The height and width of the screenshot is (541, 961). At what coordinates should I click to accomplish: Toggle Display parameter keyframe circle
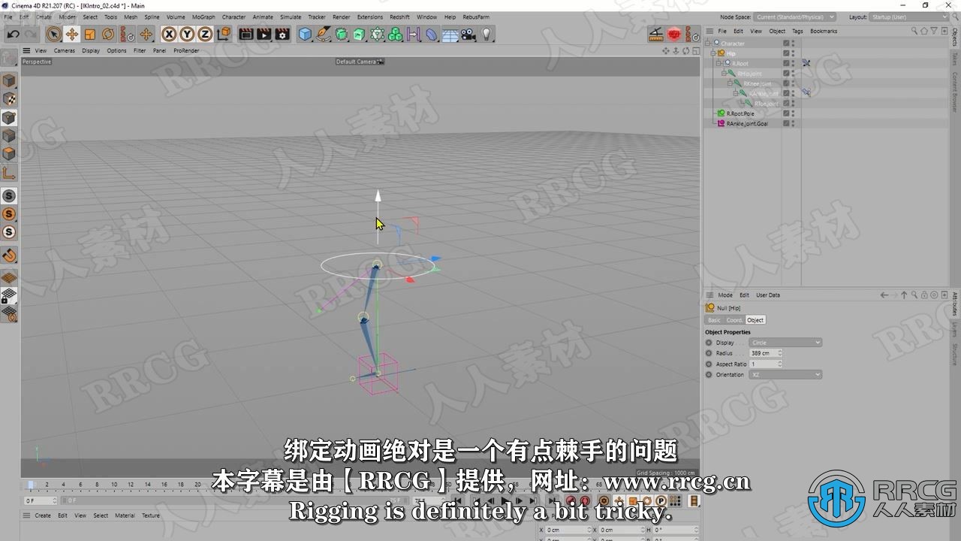(709, 343)
